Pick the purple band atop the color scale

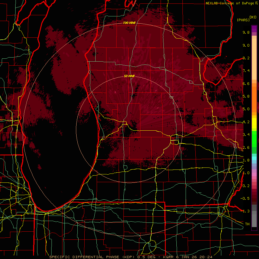coord(254,29)
